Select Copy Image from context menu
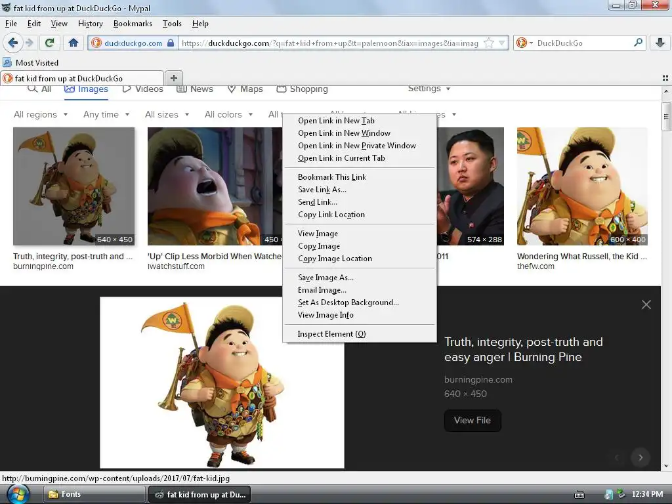Viewport: 672px width, 504px height. click(360, 246)
